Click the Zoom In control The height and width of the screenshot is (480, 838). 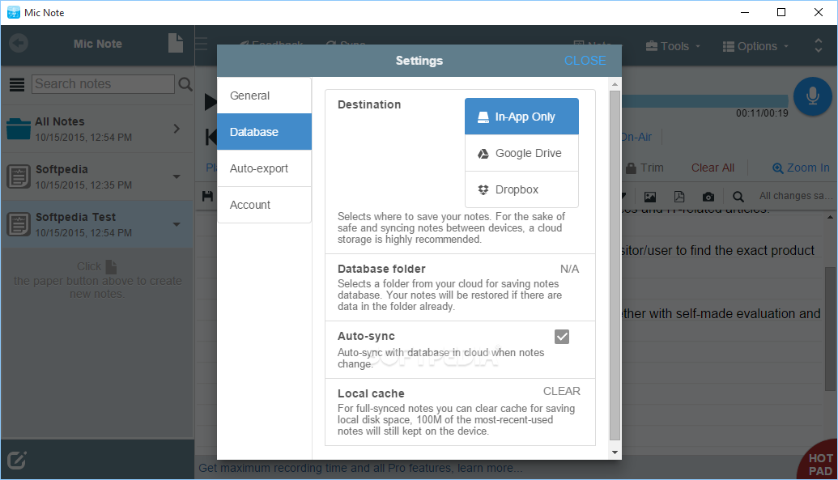[x=801, y=168]
